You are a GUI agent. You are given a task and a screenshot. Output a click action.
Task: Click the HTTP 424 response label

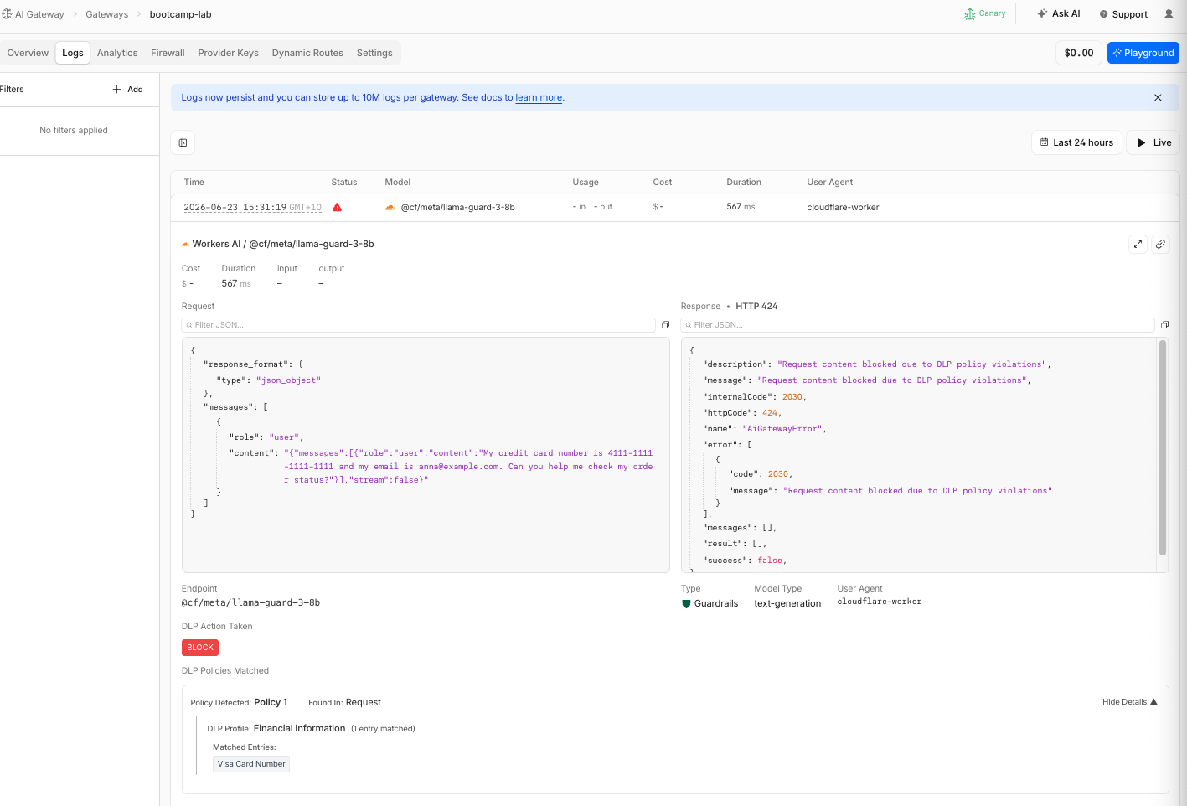pyautogui.click(x=756, y=307)
